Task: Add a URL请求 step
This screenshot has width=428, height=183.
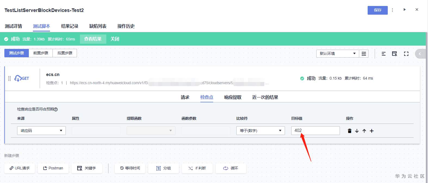Action: tap(20, 168)
